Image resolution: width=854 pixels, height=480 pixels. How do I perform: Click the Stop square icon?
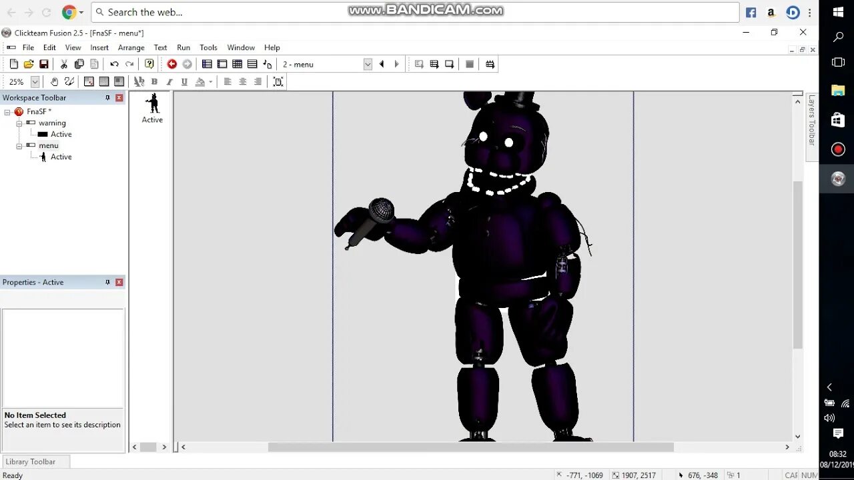click(x=470, y=64)
